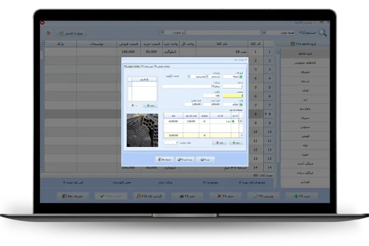Switch to the general information tab
The width and height of the screenshot is (369, 246).
coord(132,66)
